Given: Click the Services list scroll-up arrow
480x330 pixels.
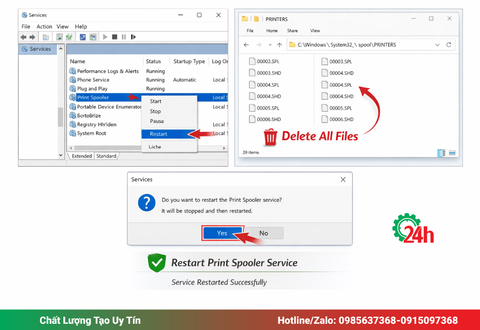Looking at the screenshot, I should click(x=60, y=49).
